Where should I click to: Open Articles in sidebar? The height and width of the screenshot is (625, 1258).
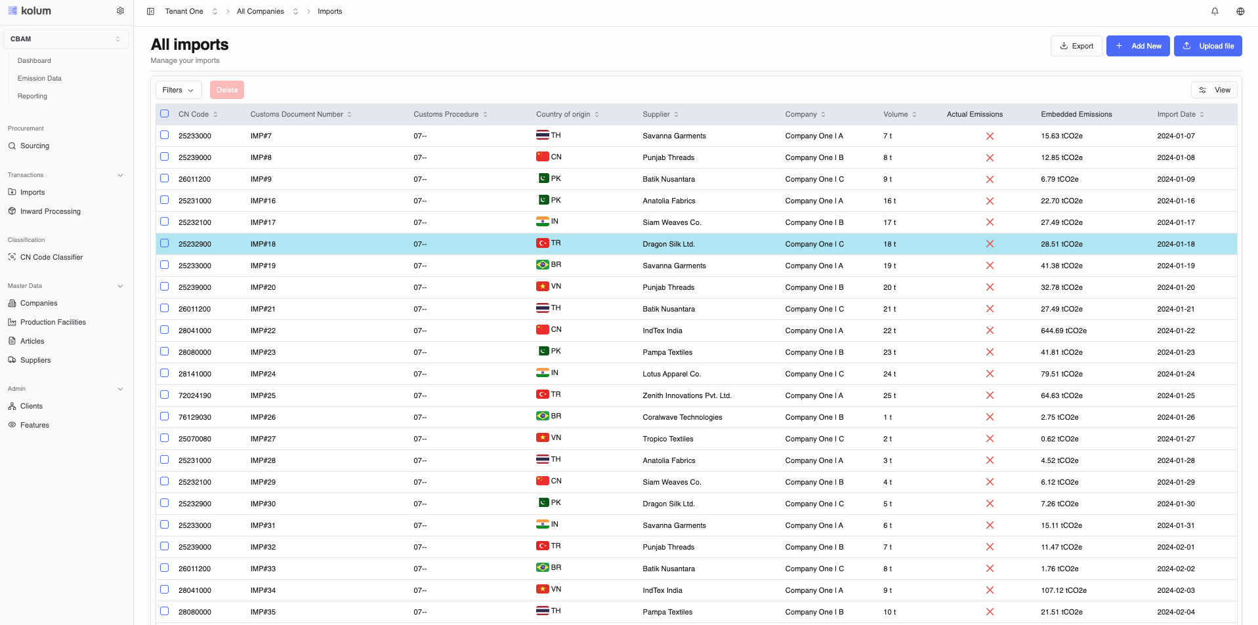pos(32,342)
